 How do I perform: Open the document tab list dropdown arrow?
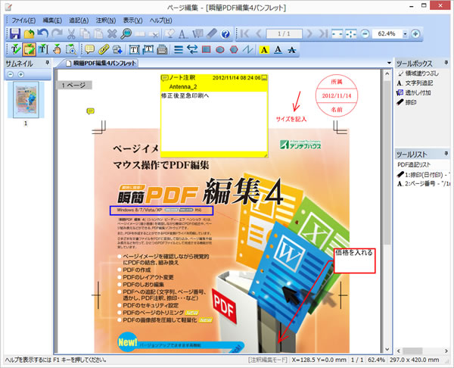pyautogui.click(x=389, y=63)
